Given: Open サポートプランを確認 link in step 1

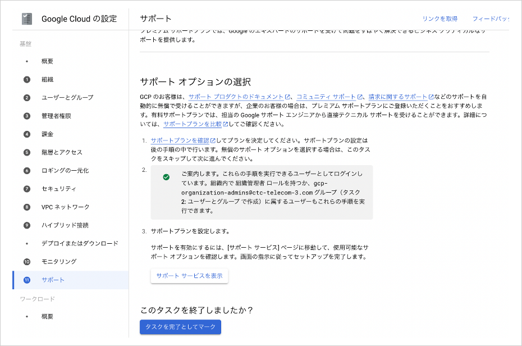Looking at the screenshot, I should (x=180, y=140).
